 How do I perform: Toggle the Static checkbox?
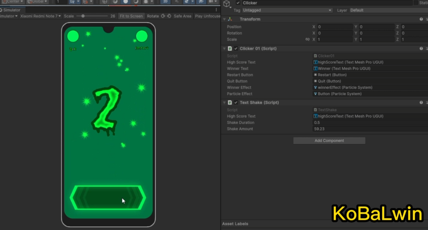pos(416,3)
